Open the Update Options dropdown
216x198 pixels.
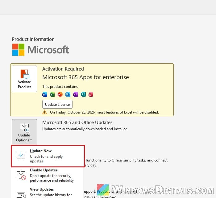24,132
